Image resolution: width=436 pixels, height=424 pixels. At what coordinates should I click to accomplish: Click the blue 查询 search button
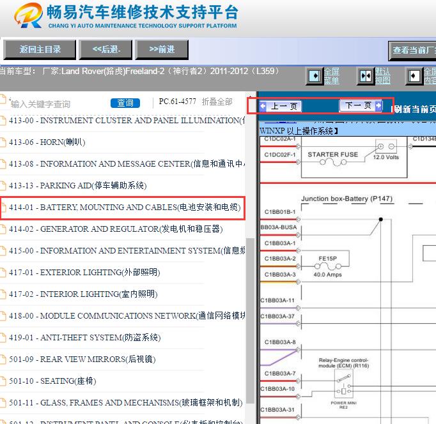coord(125,103)
